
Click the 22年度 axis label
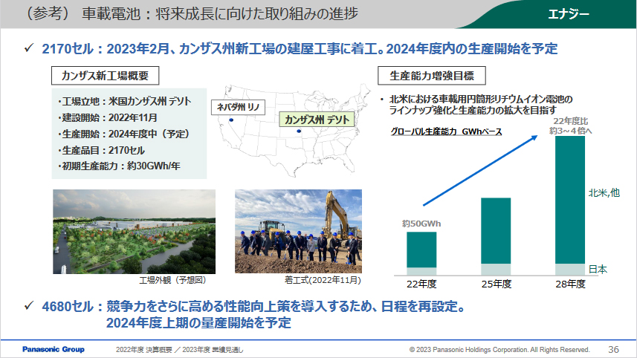(x=421, y=284)
